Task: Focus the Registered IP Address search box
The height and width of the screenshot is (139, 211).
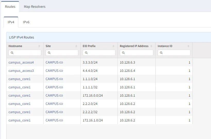Action: 137,53
